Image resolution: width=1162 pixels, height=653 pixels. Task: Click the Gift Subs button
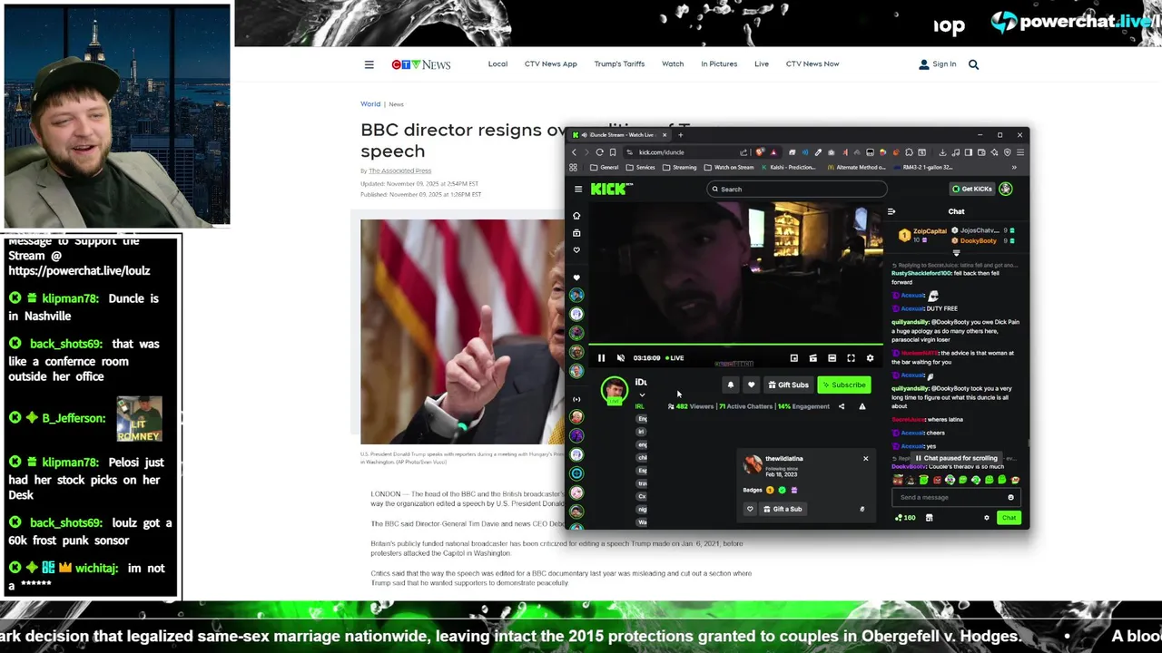click(788, 385)
